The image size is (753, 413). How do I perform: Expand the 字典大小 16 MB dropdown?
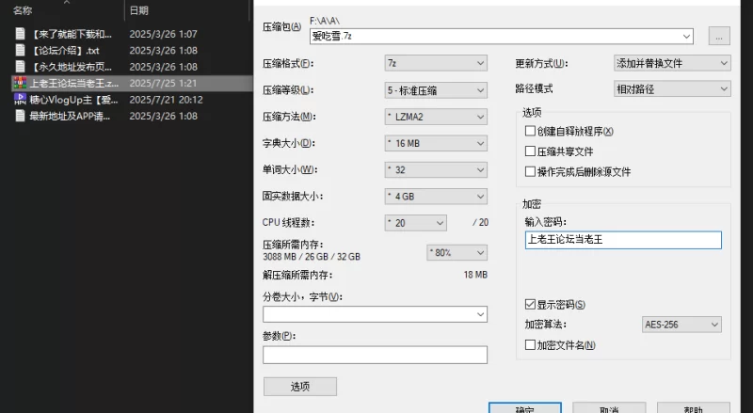(436, 143)
